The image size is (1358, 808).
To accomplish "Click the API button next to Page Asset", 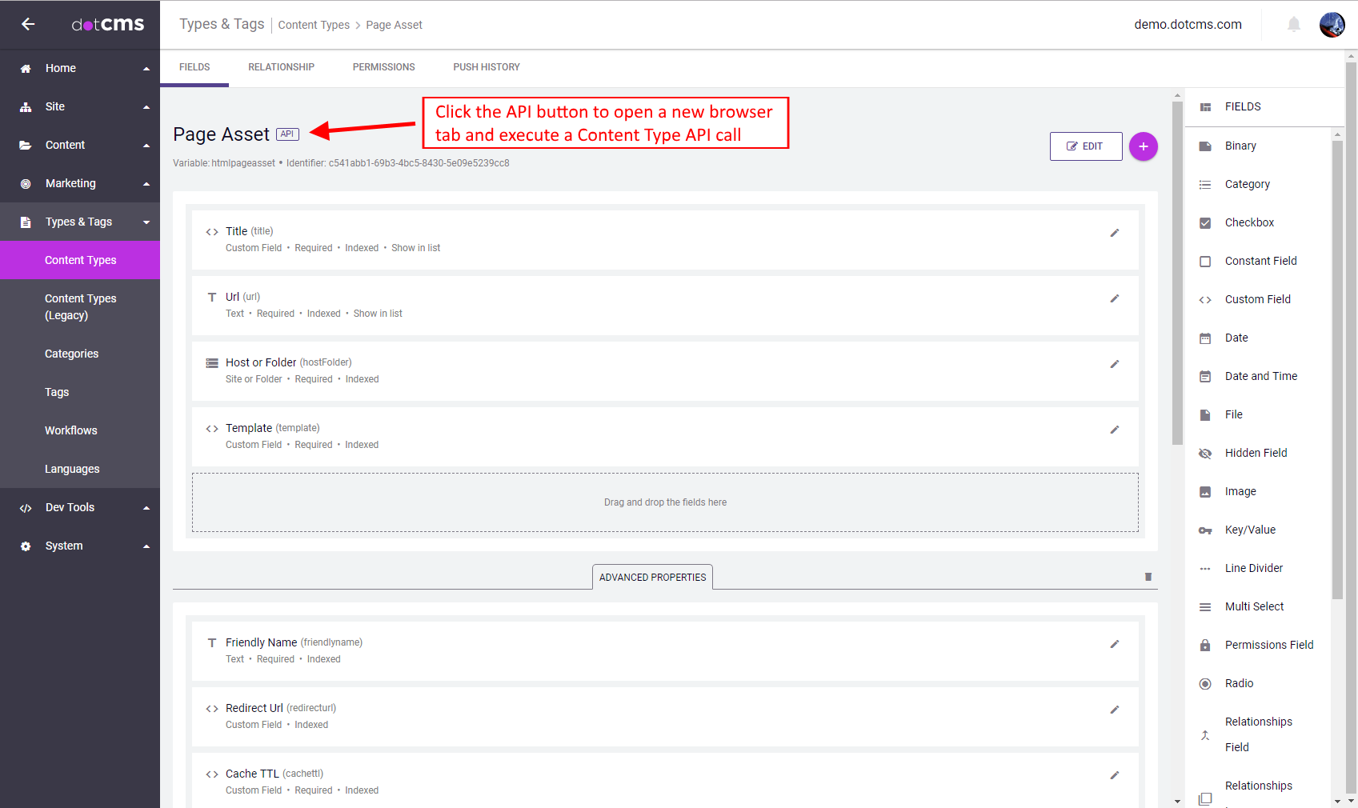I will coord(286,134).
